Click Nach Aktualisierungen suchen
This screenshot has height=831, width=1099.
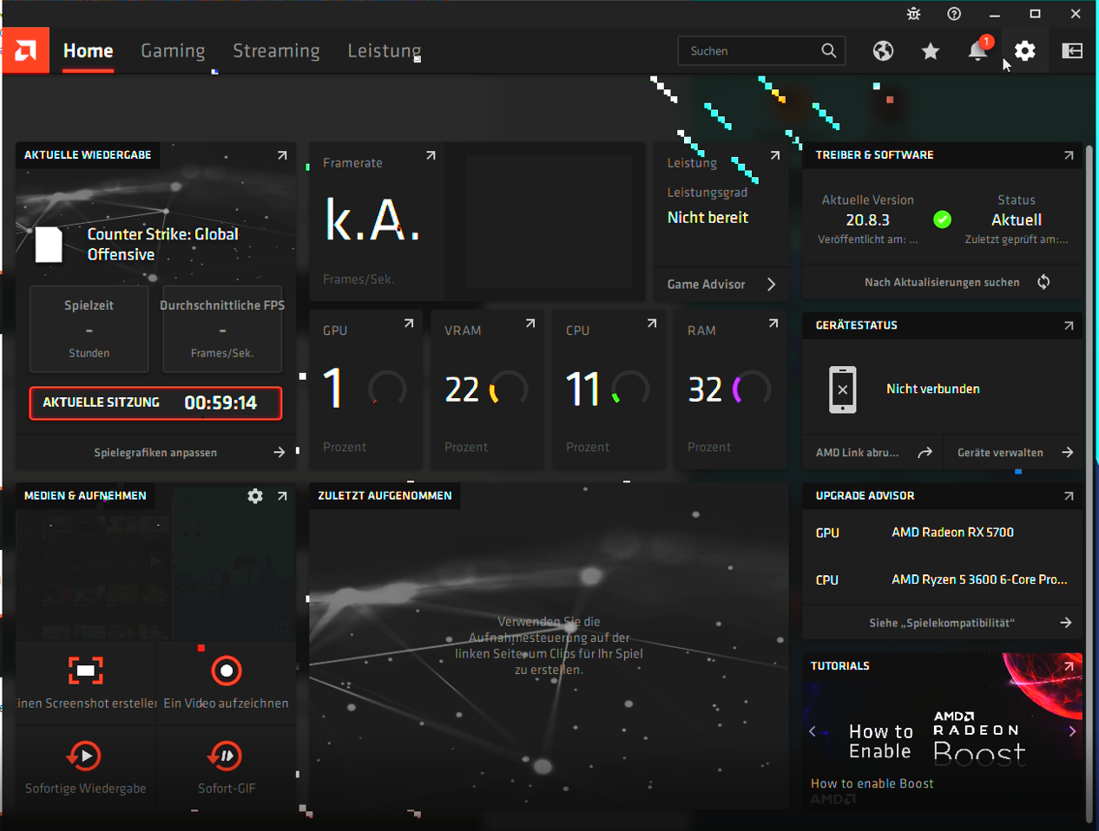click(942, 282)
